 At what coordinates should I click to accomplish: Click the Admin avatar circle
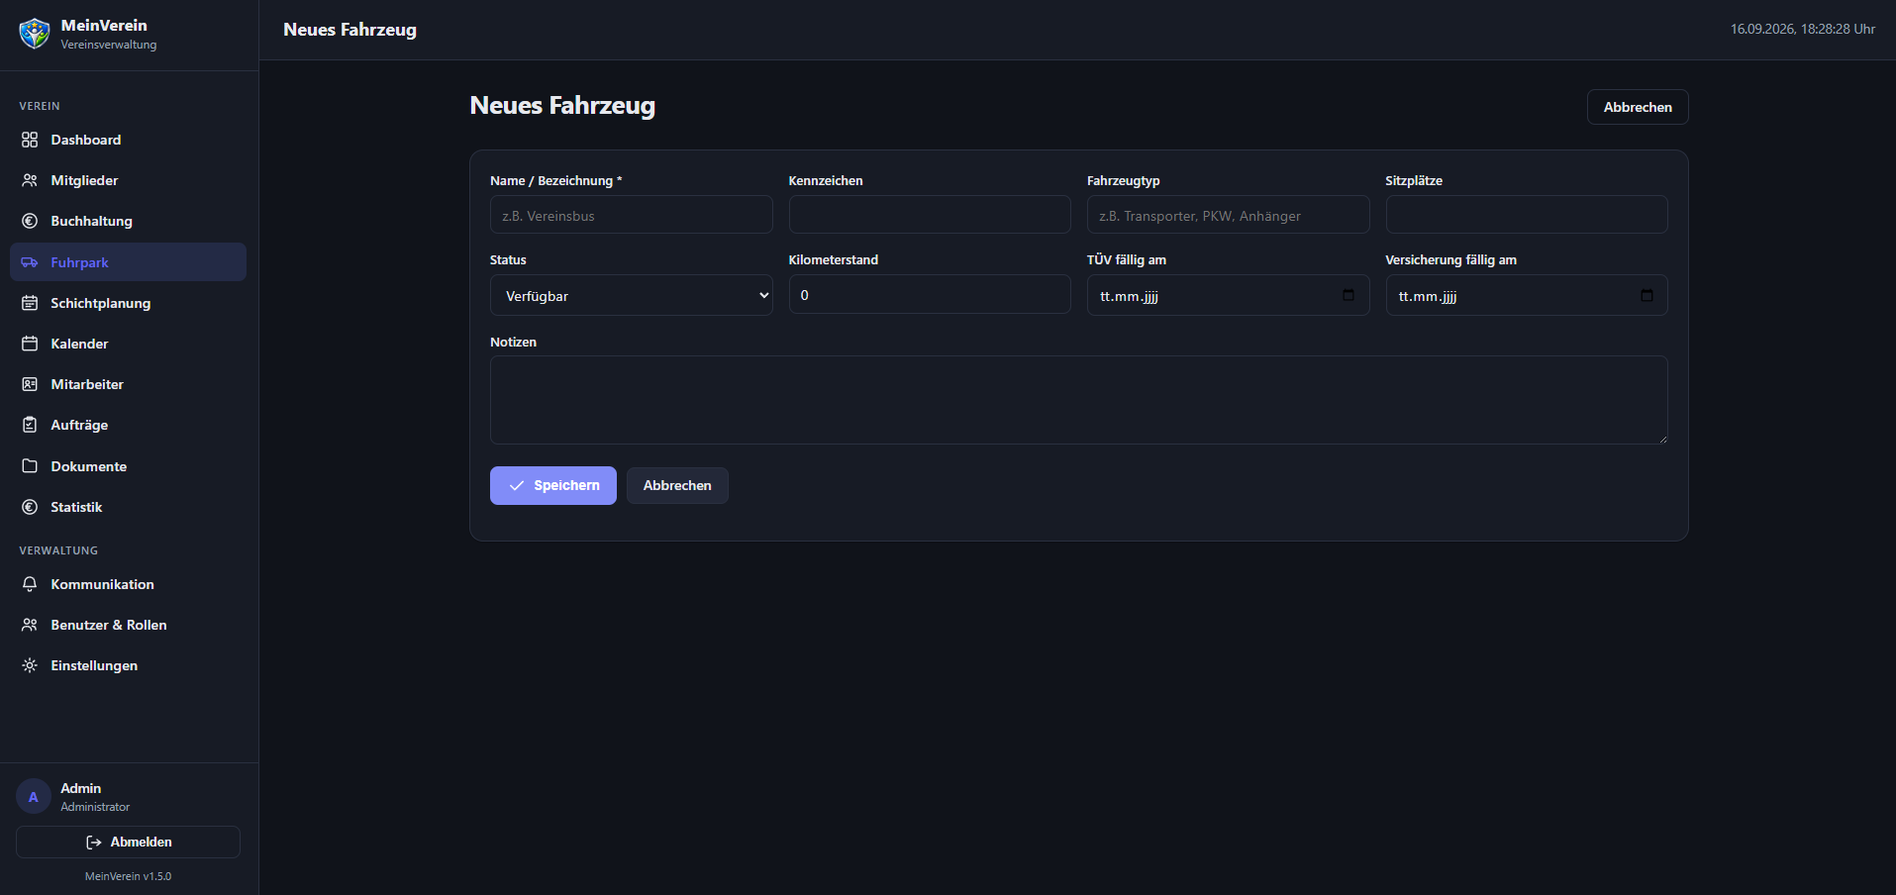(34, 796)
